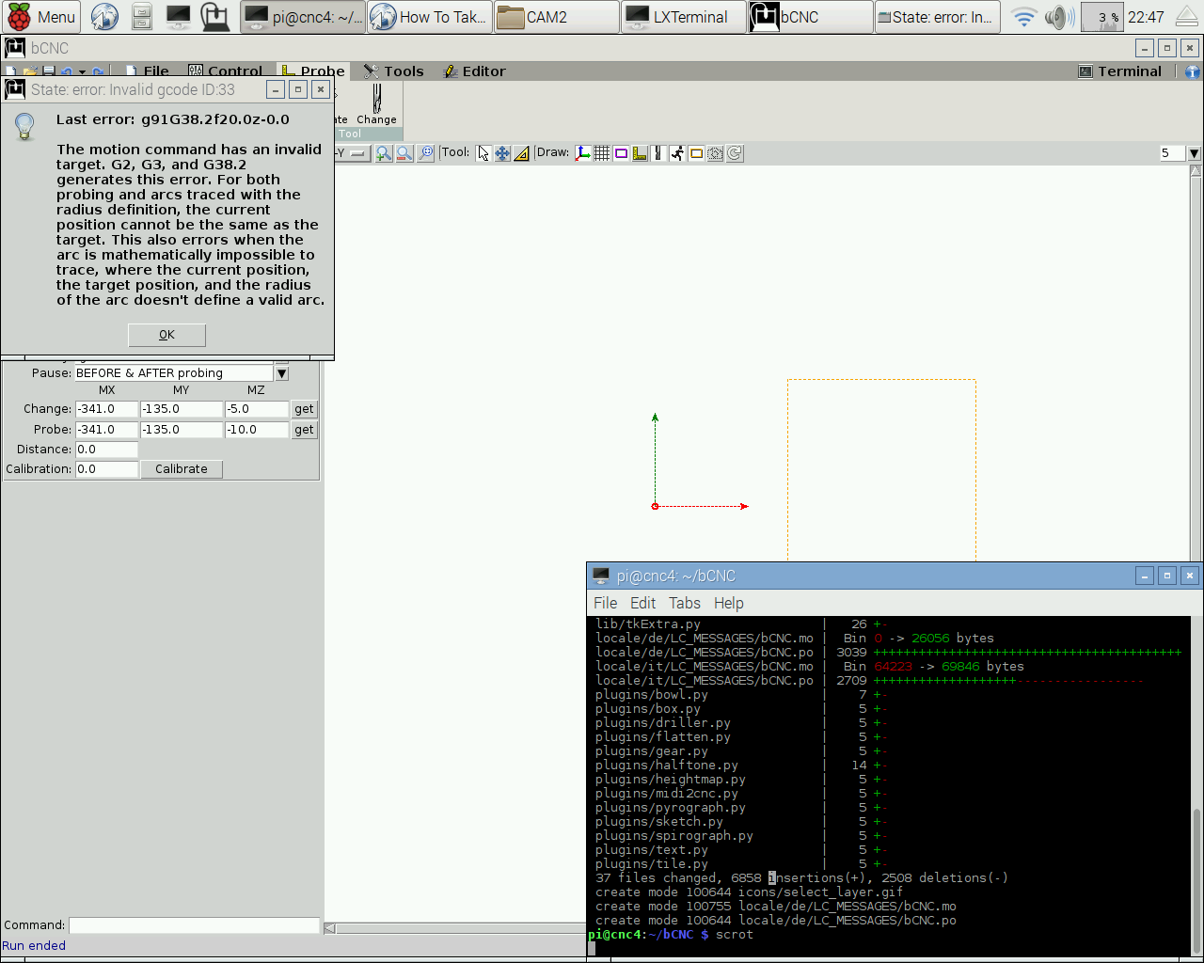Expand the draw time-limit dropdown
The height and width of the screenshot is (963, 1204).
[1194, 153]
